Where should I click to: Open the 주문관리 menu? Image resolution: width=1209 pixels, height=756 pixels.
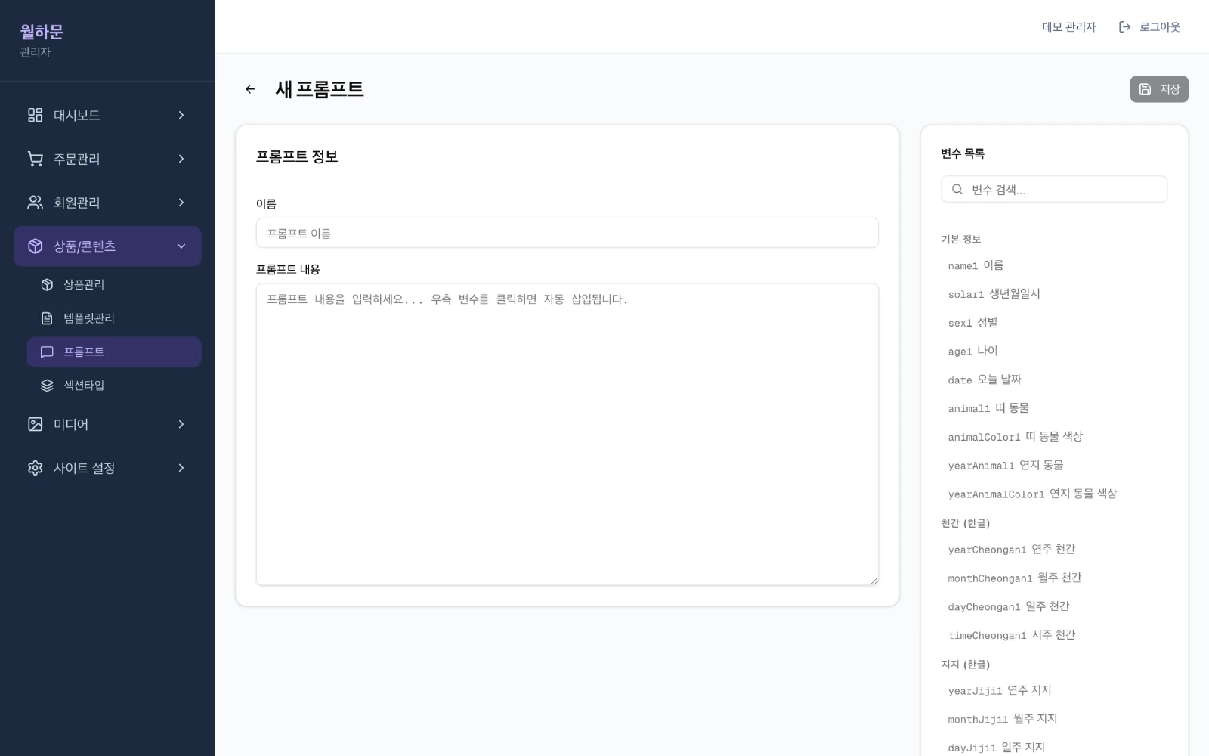pos(107,159)
